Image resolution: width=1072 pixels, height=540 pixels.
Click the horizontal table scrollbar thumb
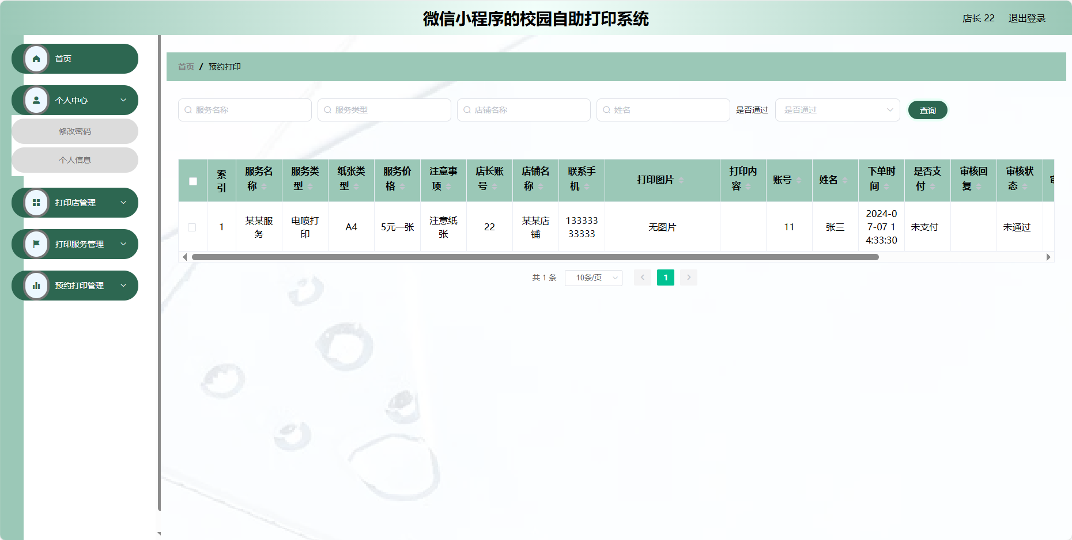535,257
